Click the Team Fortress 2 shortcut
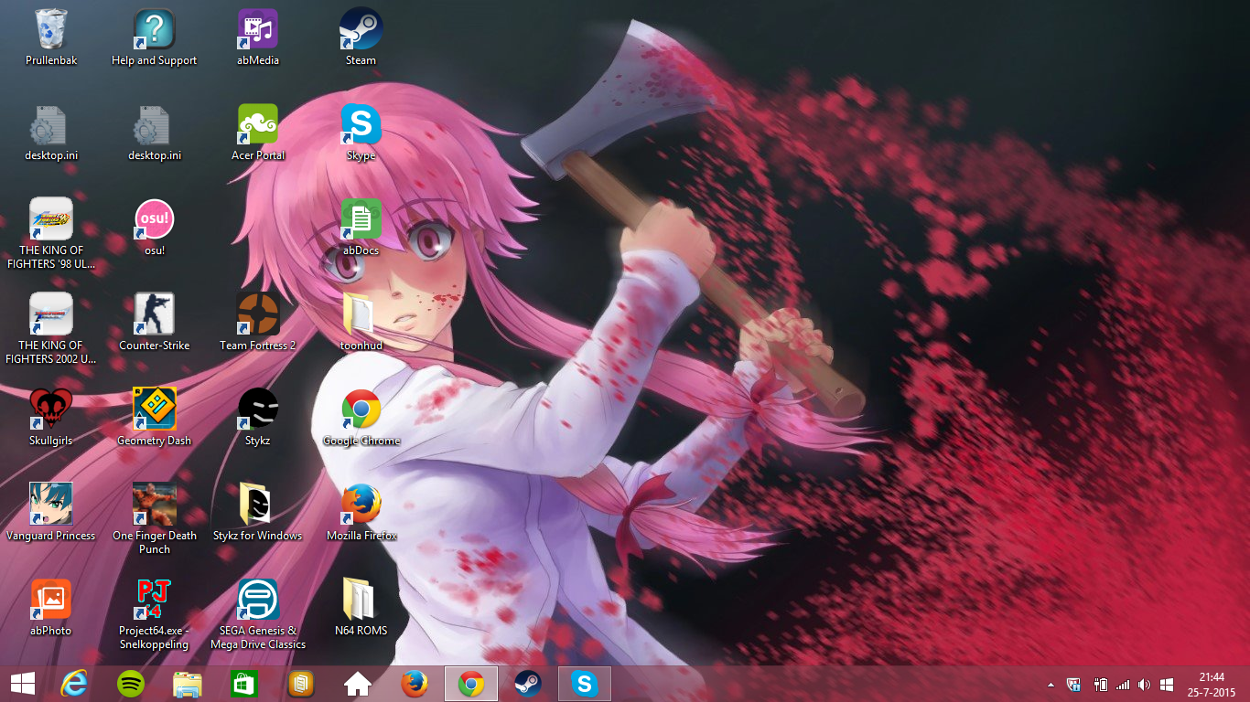Screen dimensions: 1250x702 click(257, 314)
